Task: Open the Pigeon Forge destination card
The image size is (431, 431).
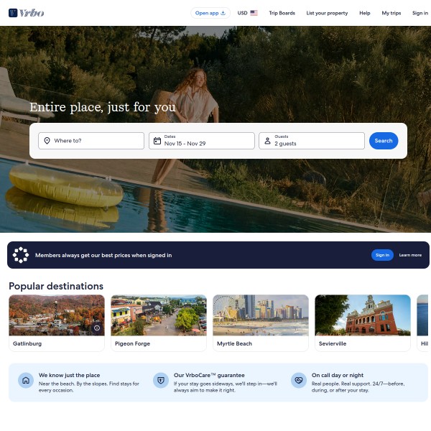Action: 159,323
